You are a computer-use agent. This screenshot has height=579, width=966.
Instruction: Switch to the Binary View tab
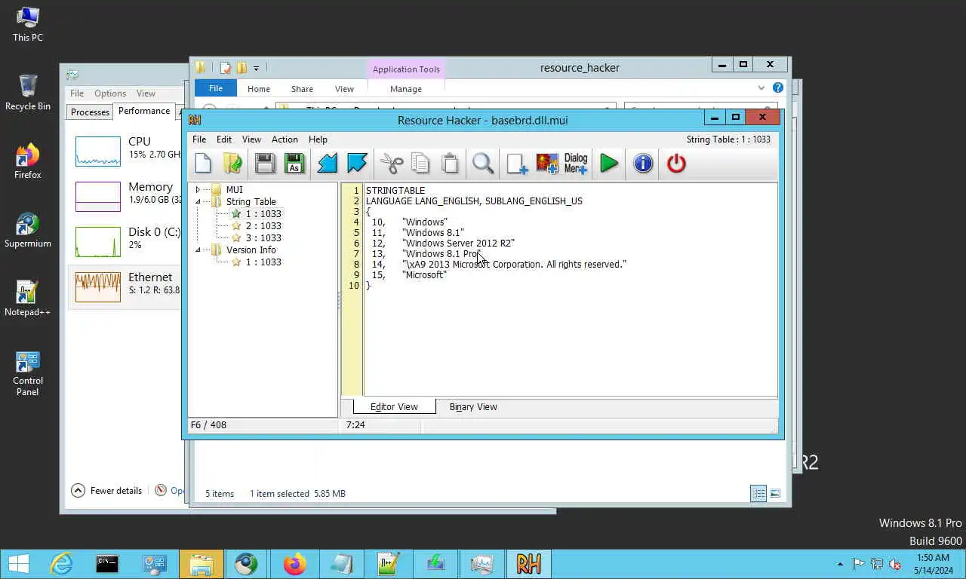click(473, 407)
